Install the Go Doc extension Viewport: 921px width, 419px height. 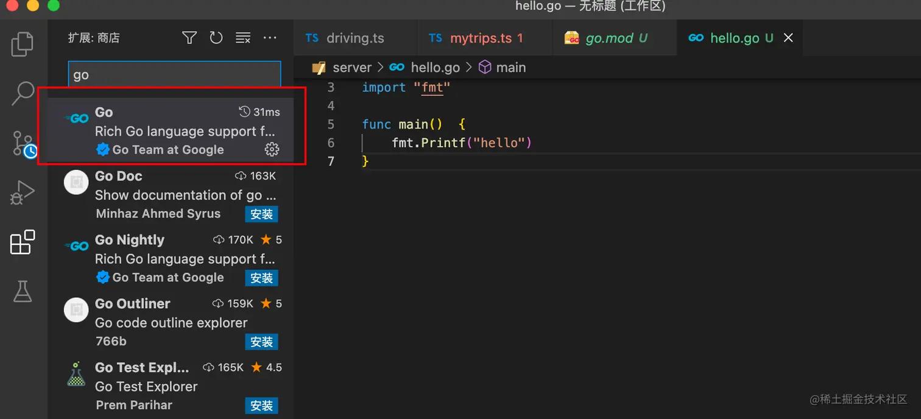[x=261, y=214]
